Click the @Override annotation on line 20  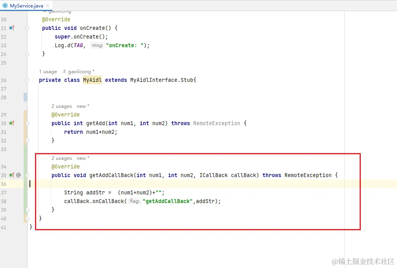56,20
